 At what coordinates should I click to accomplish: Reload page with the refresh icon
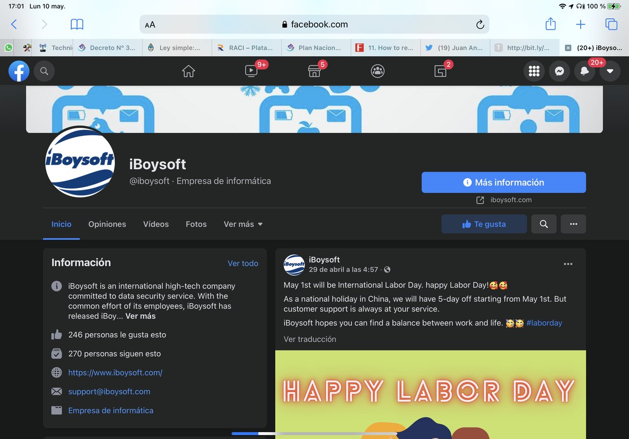coord(480,25)
